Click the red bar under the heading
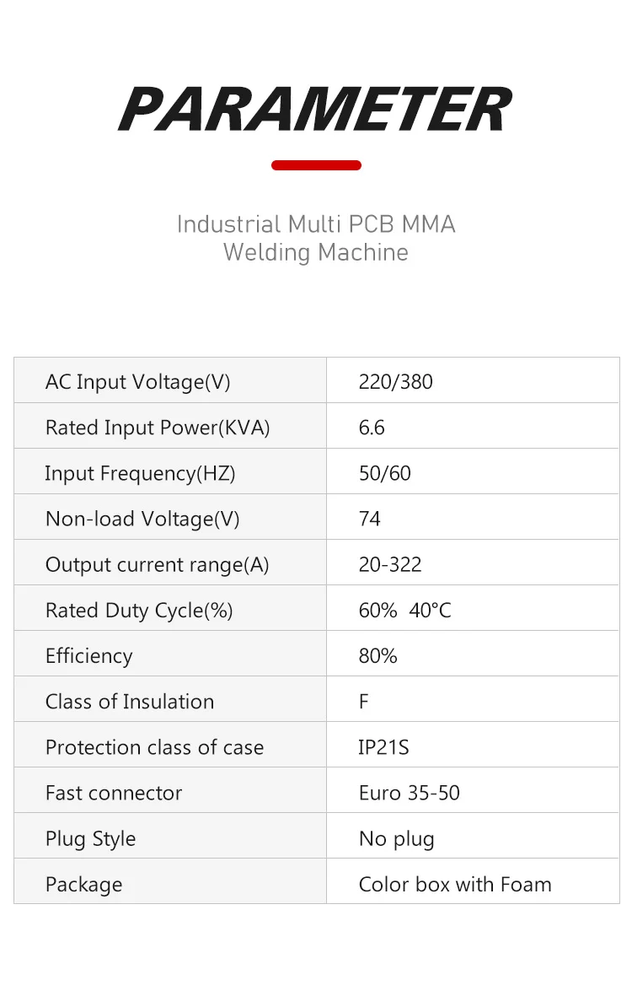 tap(316, 165)
